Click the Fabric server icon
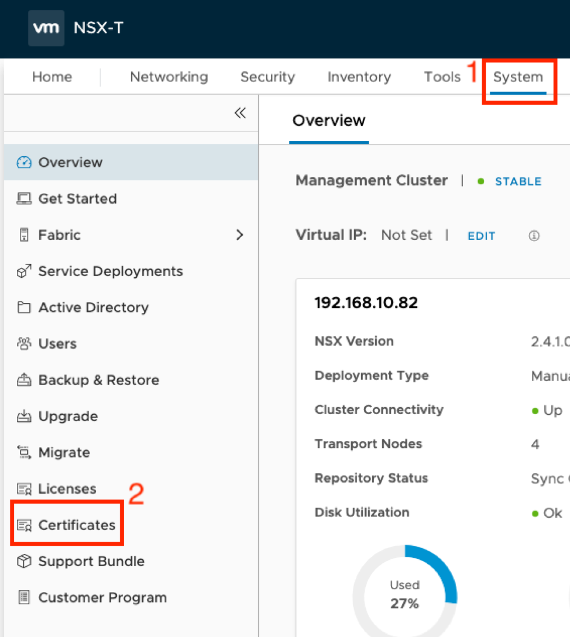The height and width of the screenshot is (637, 570). 24,235
